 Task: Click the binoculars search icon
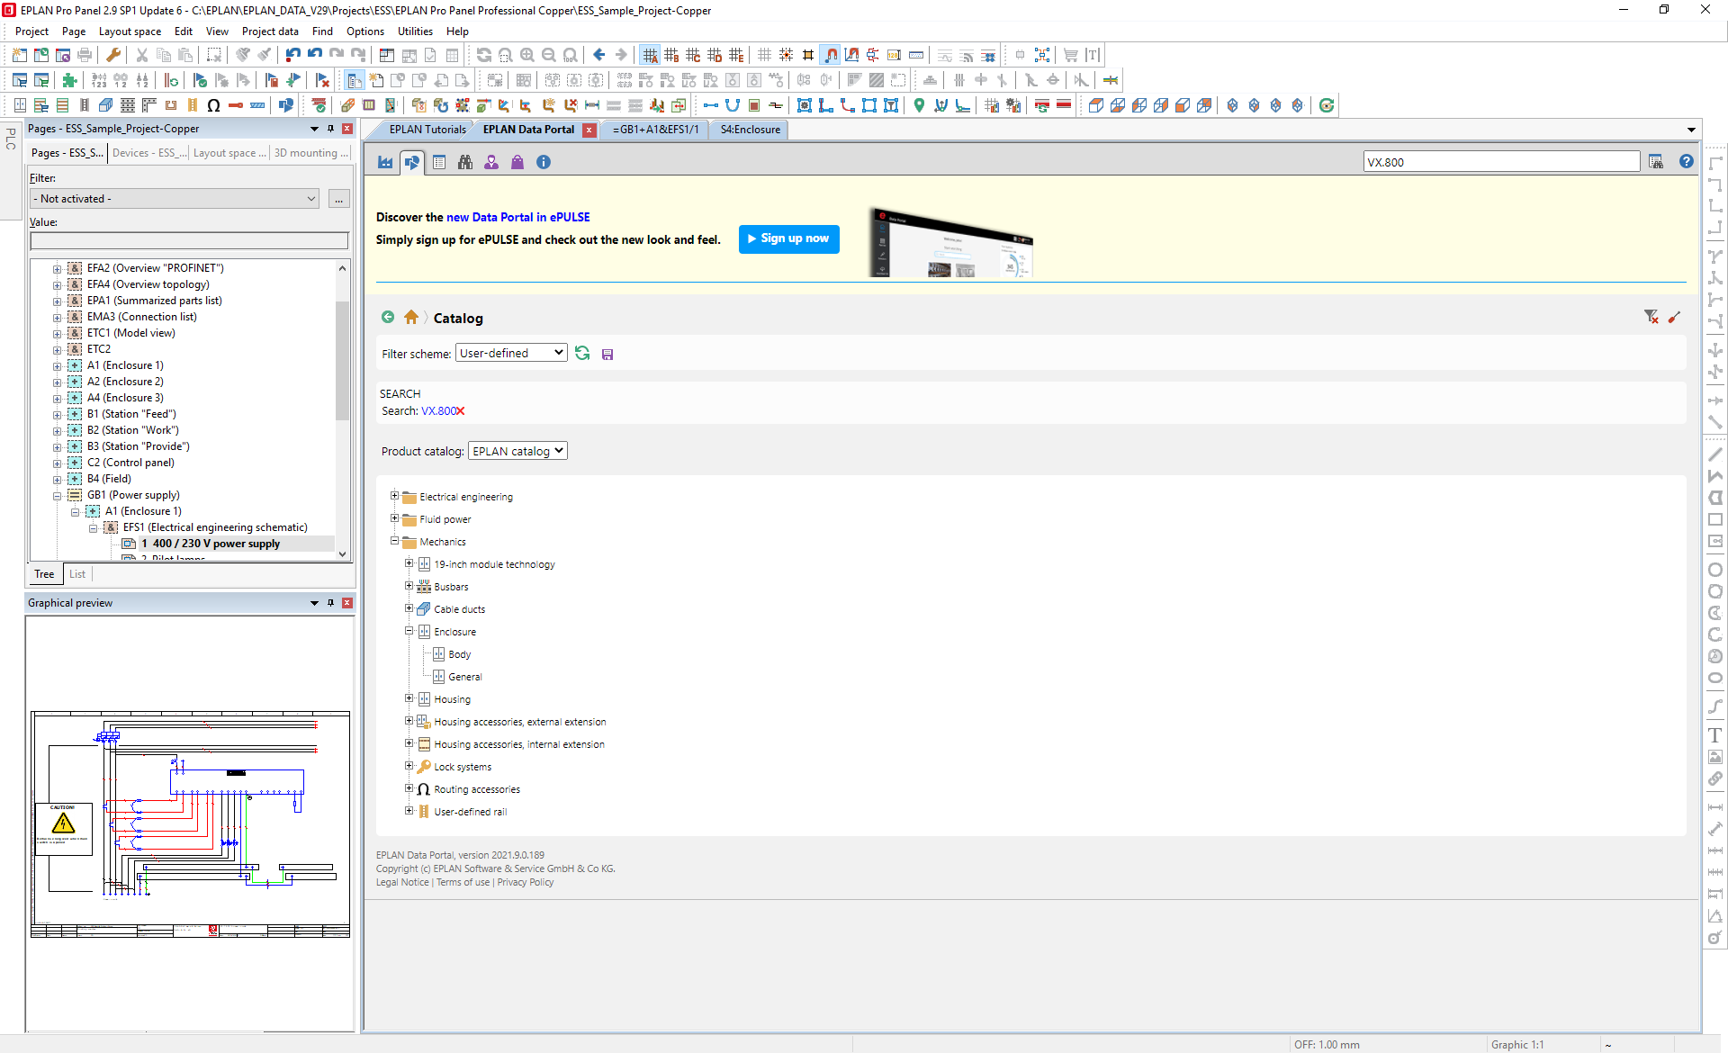[x=465, y=162]
